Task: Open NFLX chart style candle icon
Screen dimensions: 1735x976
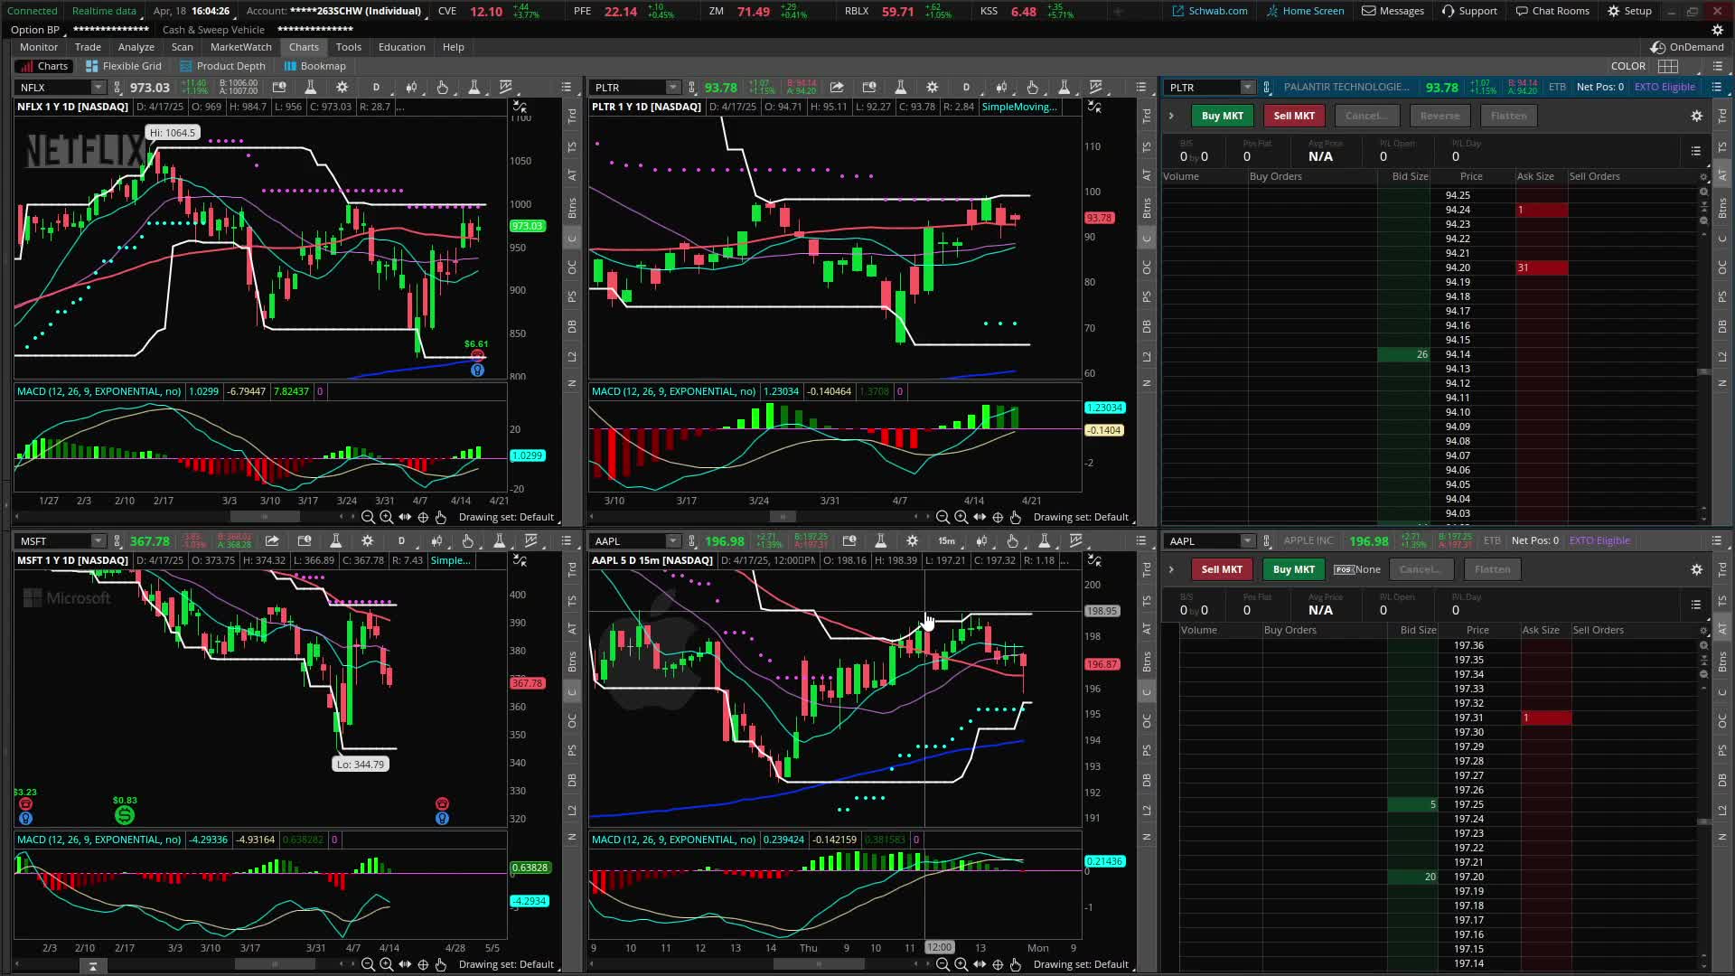Action: (x=411, y=88)
